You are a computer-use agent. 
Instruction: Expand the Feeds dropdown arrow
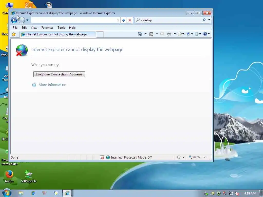(x=157, y=34)
